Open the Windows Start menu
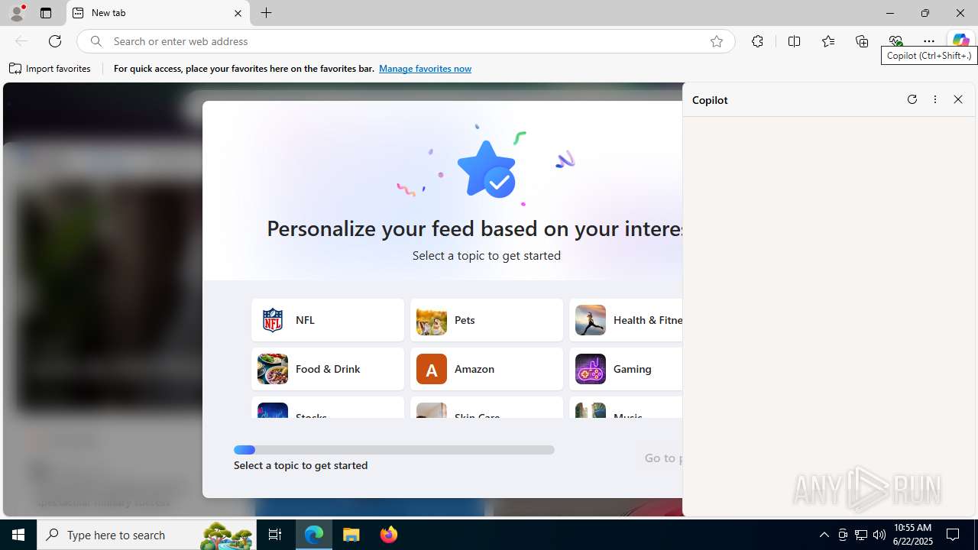The height and width of the screenshot is (550, 978). [18, 535]
